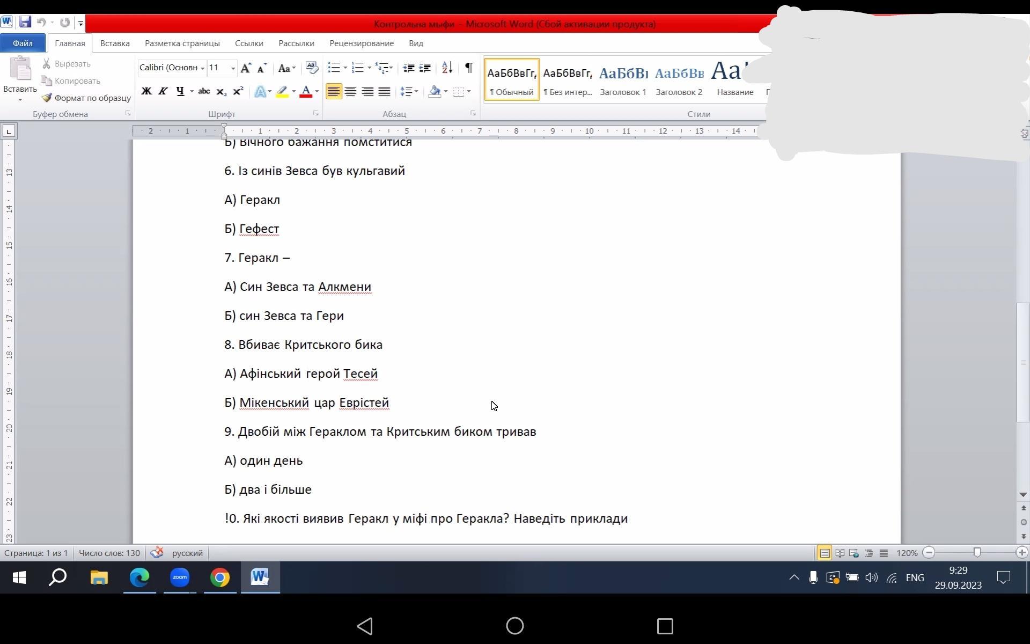This screenshot has height=644, width=1030.
Task: Open Zoom app from the taskbar
Action: click(180, 577)
